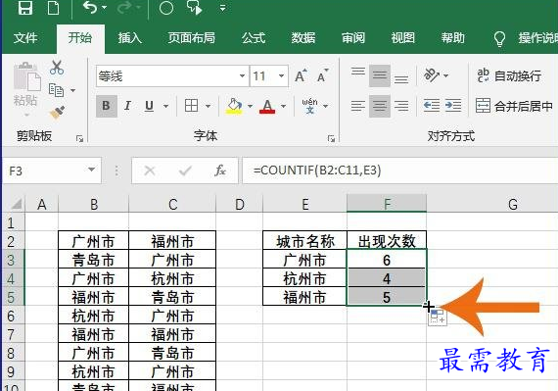Screen dimensions: 558x391
Task: Select the format painter brush
Action: tap(57, 113)
